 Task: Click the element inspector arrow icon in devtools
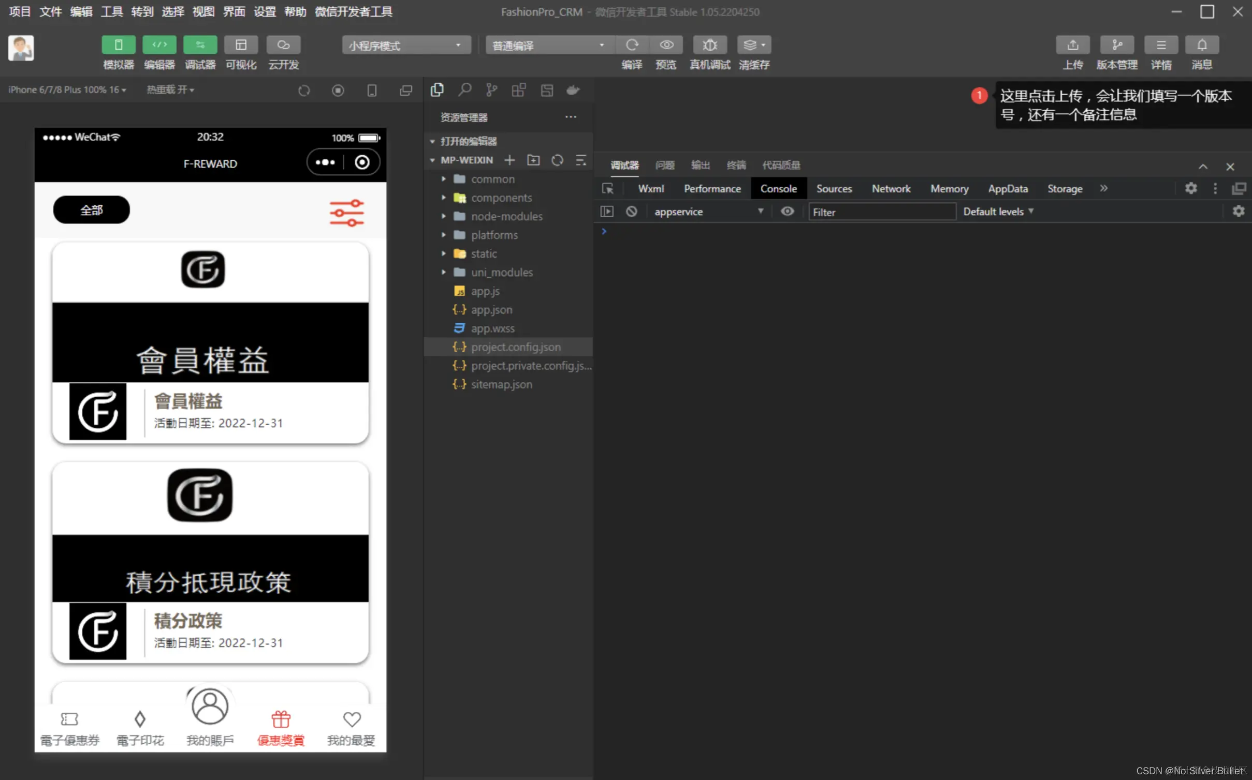[x=608, y=189]
